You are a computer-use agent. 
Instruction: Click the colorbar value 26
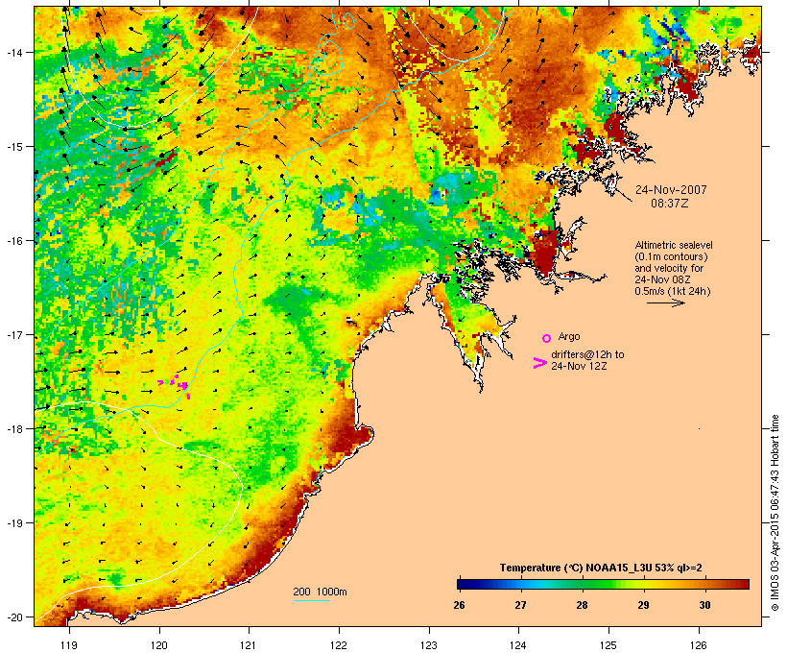click(x=460, y=605)
